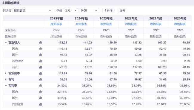Viewport: 194px width, 110px height.
Task: Open chart icon for 国内 revenue row
Action: pyautogui.click(x=41, y=49)
